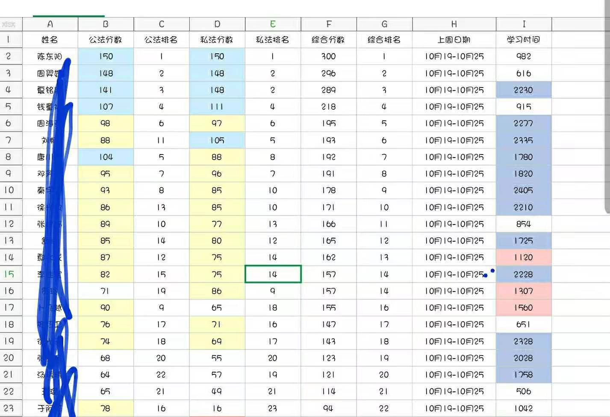This screenshot has width=610, height=417.
Task: Select column A header
Action: coord(50,24)
